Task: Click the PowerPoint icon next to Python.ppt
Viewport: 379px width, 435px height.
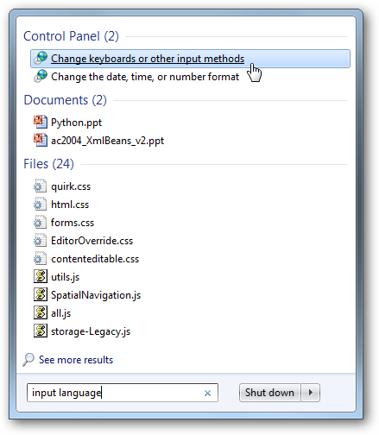Action: click(x=41, y=122)
